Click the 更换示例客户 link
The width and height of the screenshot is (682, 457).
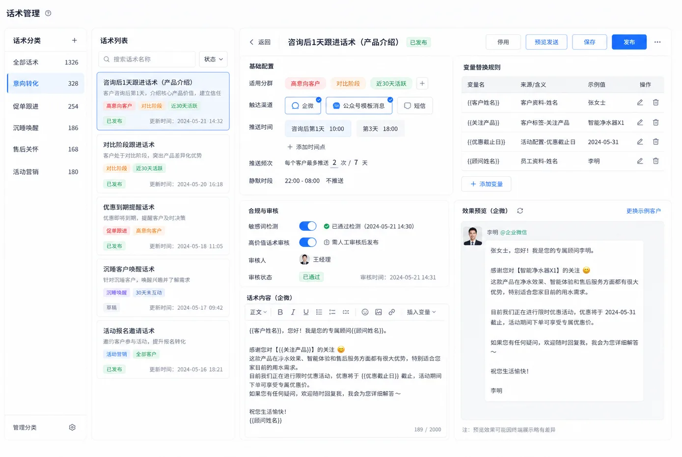pyautogui.click(x=643, y=211)
